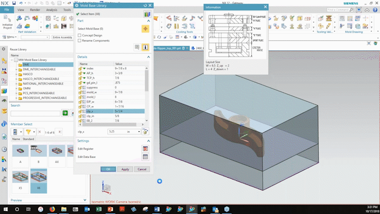Open the File menu
380x214 pixels.
coord(7,10)
